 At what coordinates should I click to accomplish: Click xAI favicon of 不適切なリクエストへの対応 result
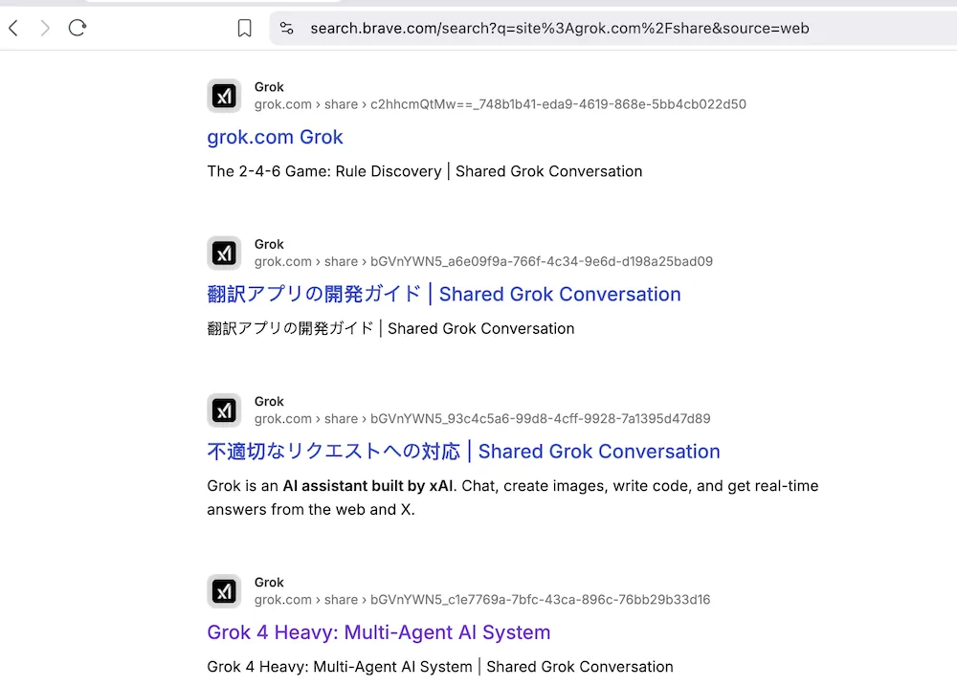click(224, 410)
